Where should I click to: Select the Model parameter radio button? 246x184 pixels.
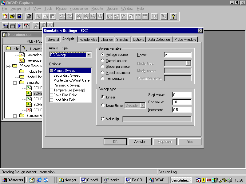pyautogui.click(x=102, y=73)
